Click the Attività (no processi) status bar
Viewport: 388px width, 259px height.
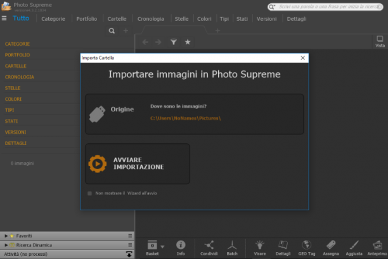pyautogui.click(x=67, y=255)
